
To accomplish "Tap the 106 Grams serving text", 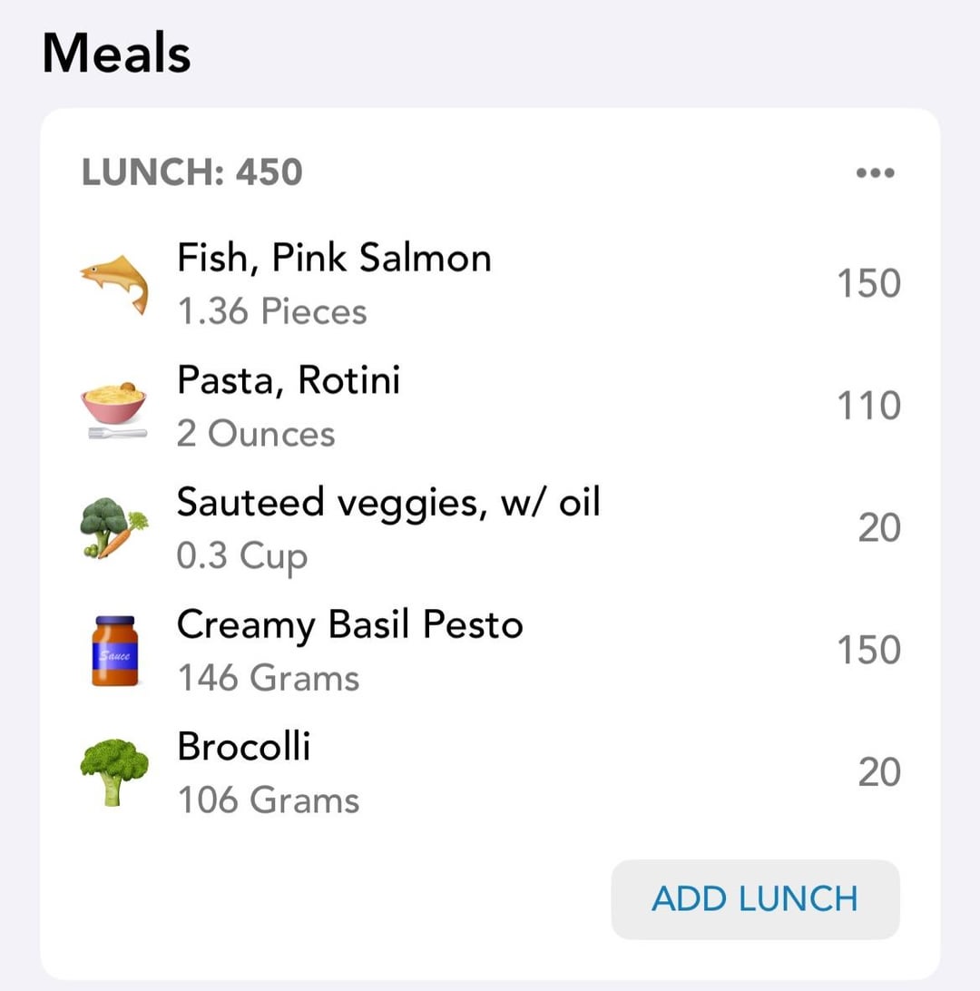I will (x=269, y=800).
